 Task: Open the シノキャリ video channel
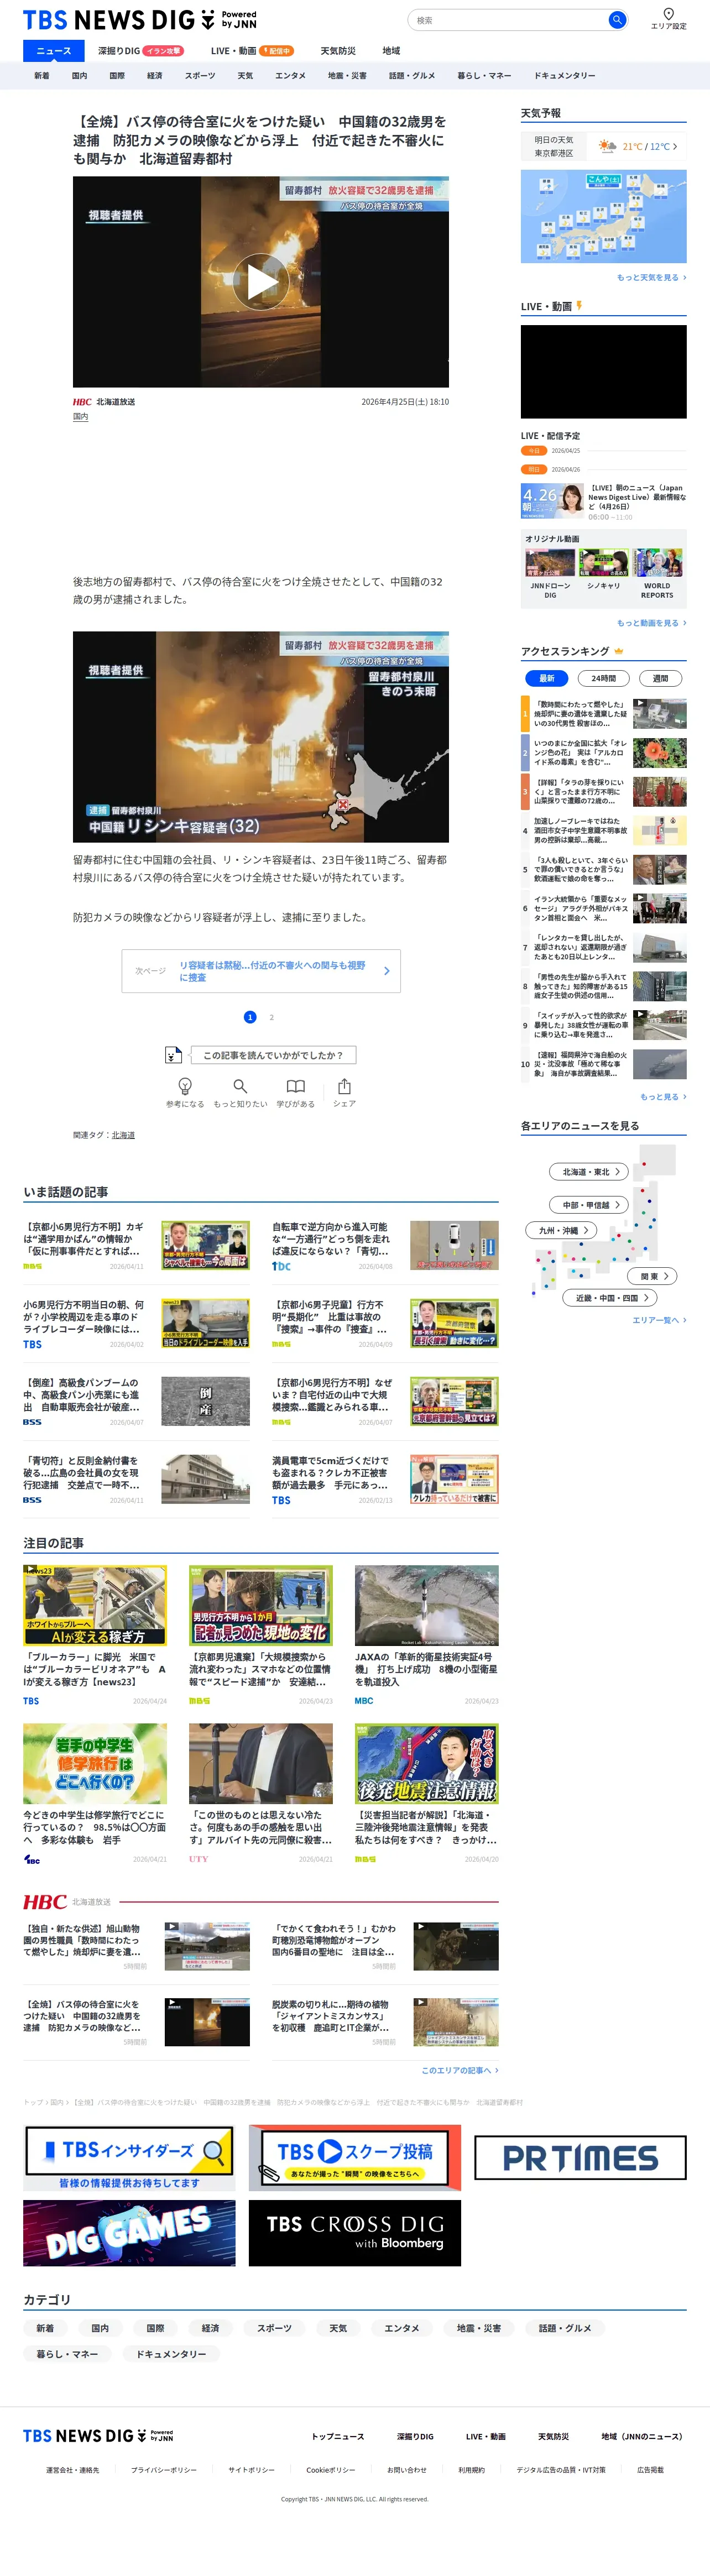[603, 570]
